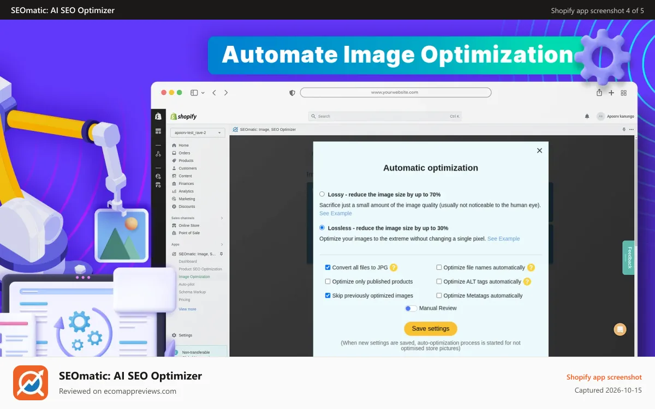Expand the Apps section chevron
The height and width of the screenshot is (409, 655).
point(222,244)
